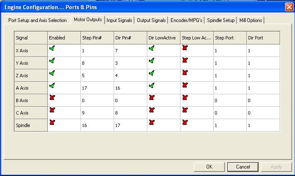Enable the C Axis motor output
This screenshot has width=295, height=176.
[51, 110]
